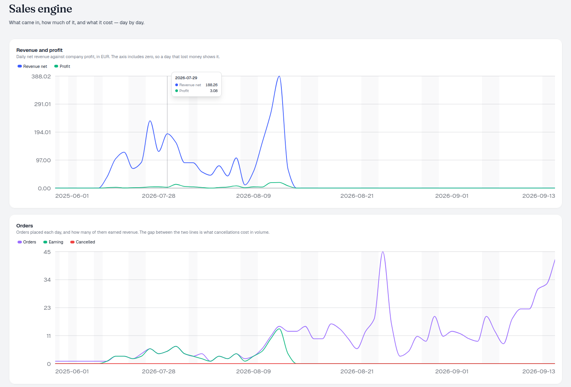Toggle the Orders series legend entry
The height and width of the screenshot is (387, 571).
[x=27, y=242]
